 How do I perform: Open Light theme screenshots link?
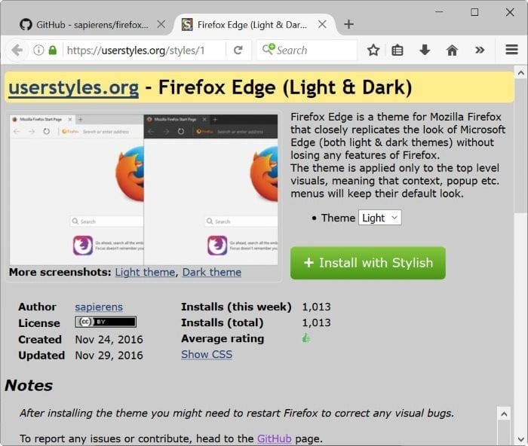(x=145, y=272)
